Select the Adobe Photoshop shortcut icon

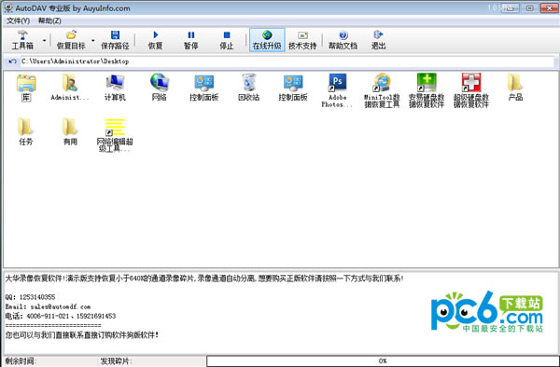[x=337, y=90]
